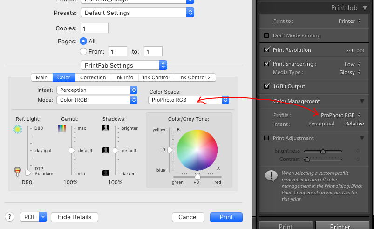Click the Print button in the dialog
Screen dimensions: 374x229
(x=226, y=217)
